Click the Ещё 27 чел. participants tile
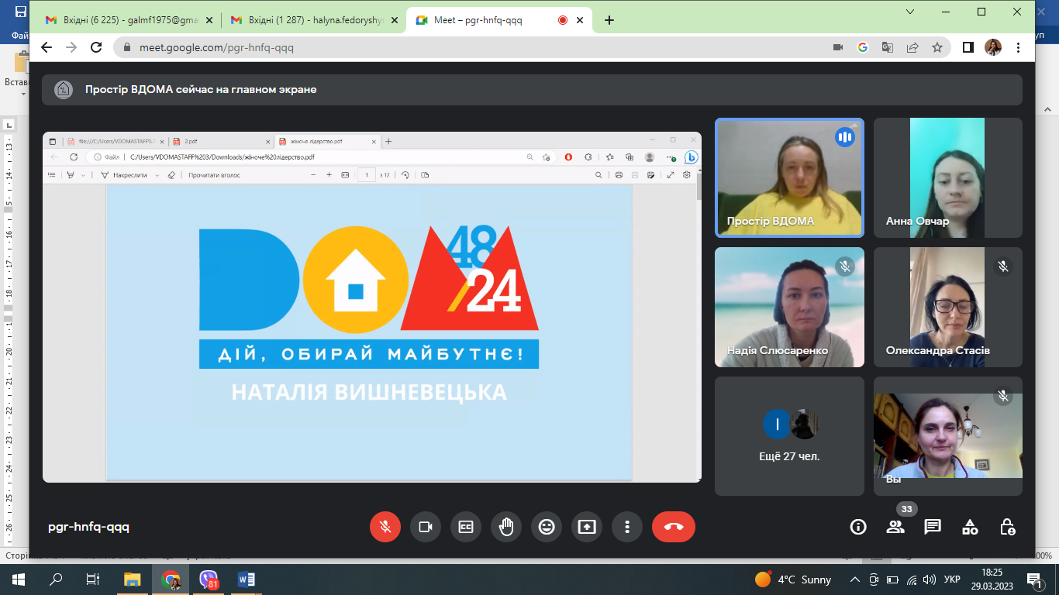This screenshot has height=595, width=1059. point(789,436)
